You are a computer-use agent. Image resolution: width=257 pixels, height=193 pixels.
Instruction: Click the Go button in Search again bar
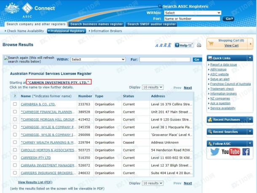[197, 60]
